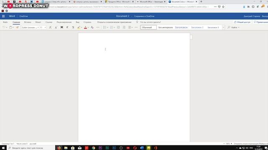
Task: Decrease paragraph indent
Action: coord(118,27)
